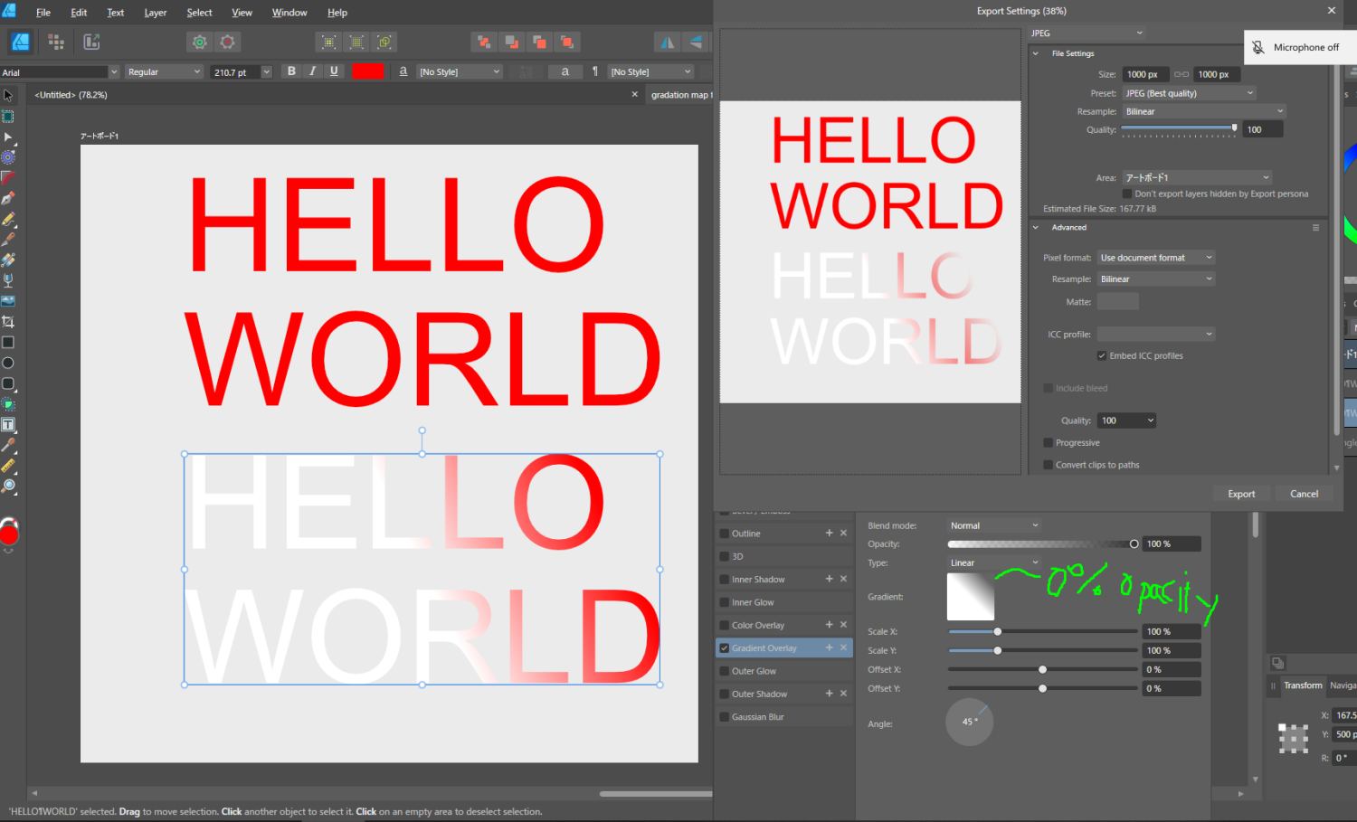Open the Resample dropdown showing Bilinear

coord(1203,110)
